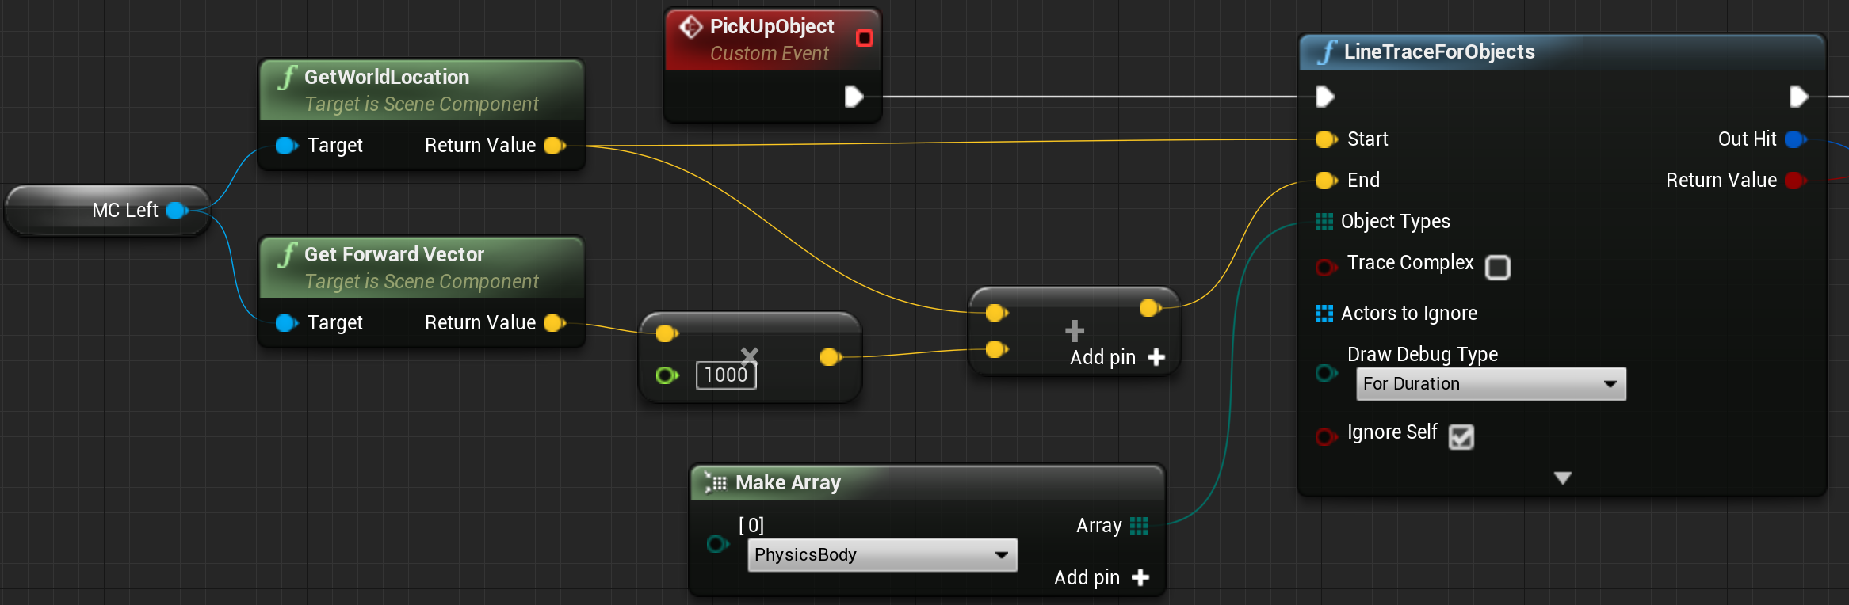This screenshot has width=1849, height=605.
Task: Click Add pin on Make Array node
Action: [x=1102, y=578]
